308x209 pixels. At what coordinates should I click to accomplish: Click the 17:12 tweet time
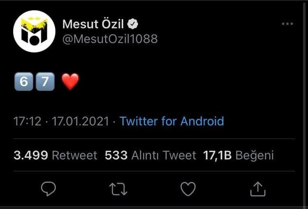(x=27, y=122)
